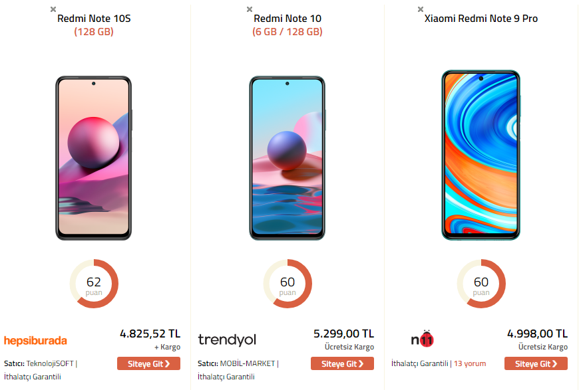Viewport: 581px width, 390px height.
Task: Click the Redmi Note 9 Pro phone image
Action: (x=481, y=155)
